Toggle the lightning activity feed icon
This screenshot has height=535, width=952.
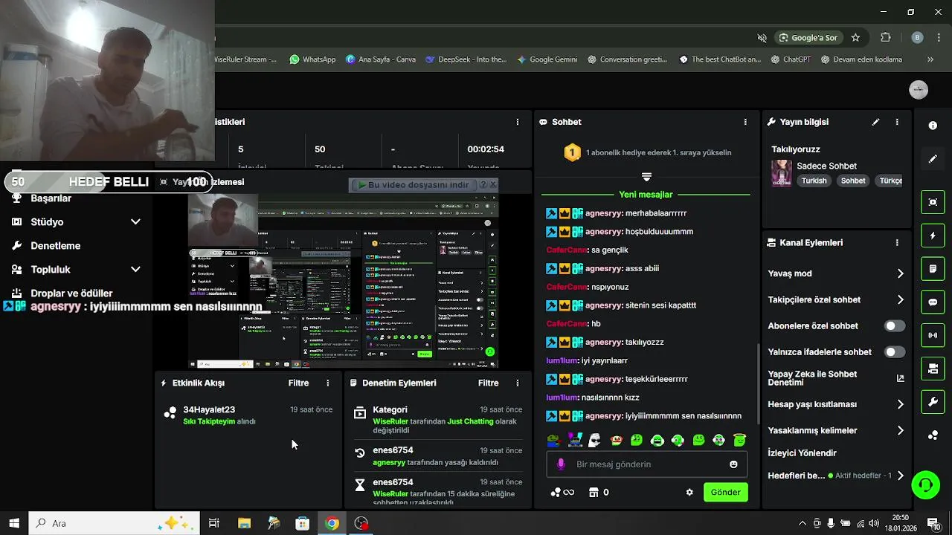coord(933,236)
